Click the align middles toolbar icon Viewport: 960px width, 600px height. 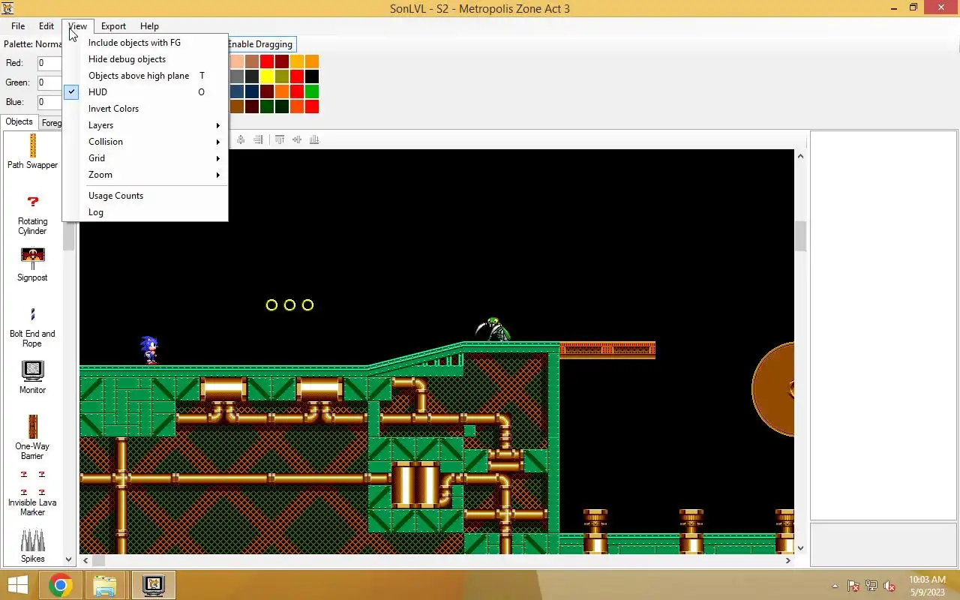click(x=297, y=139)
